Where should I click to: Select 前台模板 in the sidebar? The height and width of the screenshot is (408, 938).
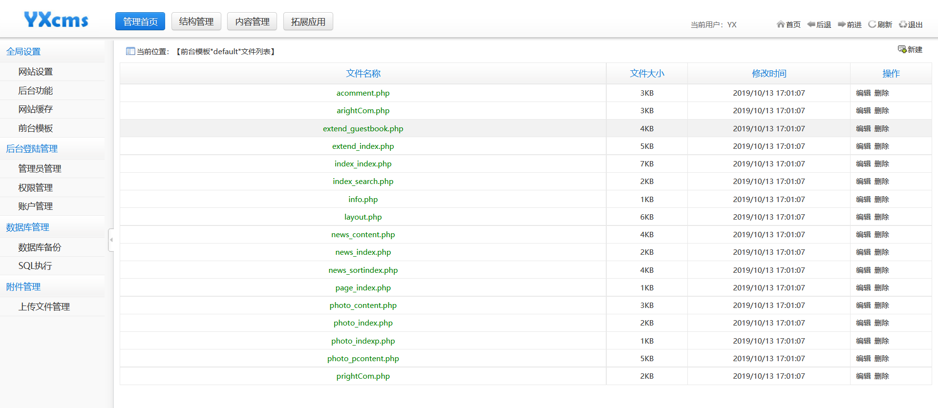tap(36, 128)
